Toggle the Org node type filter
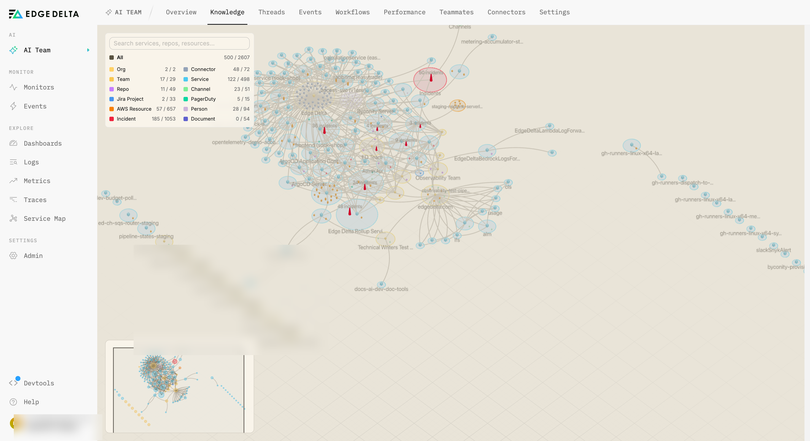Screen dimensions: 810x441 (x=142, y=69)
